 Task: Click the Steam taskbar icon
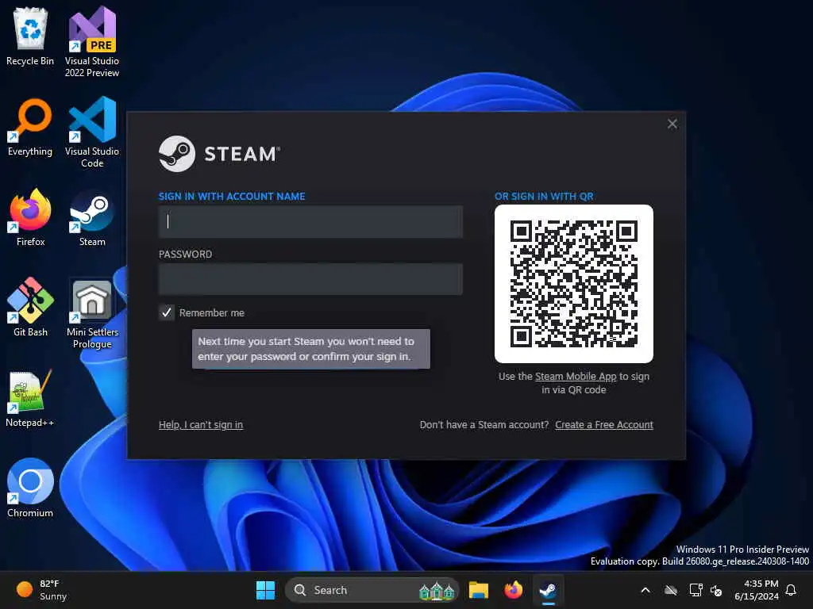[548, 590]
